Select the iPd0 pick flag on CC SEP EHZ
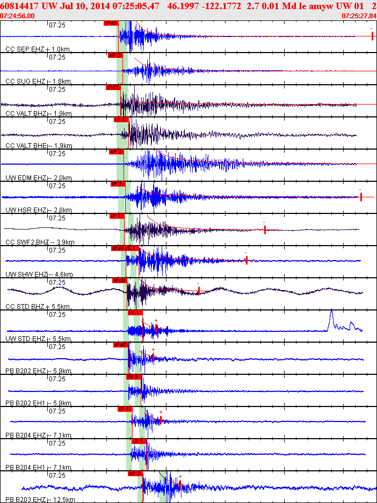The width and height of the screenshot is (377, 503). pyautogui.click(x=111, y=23)
